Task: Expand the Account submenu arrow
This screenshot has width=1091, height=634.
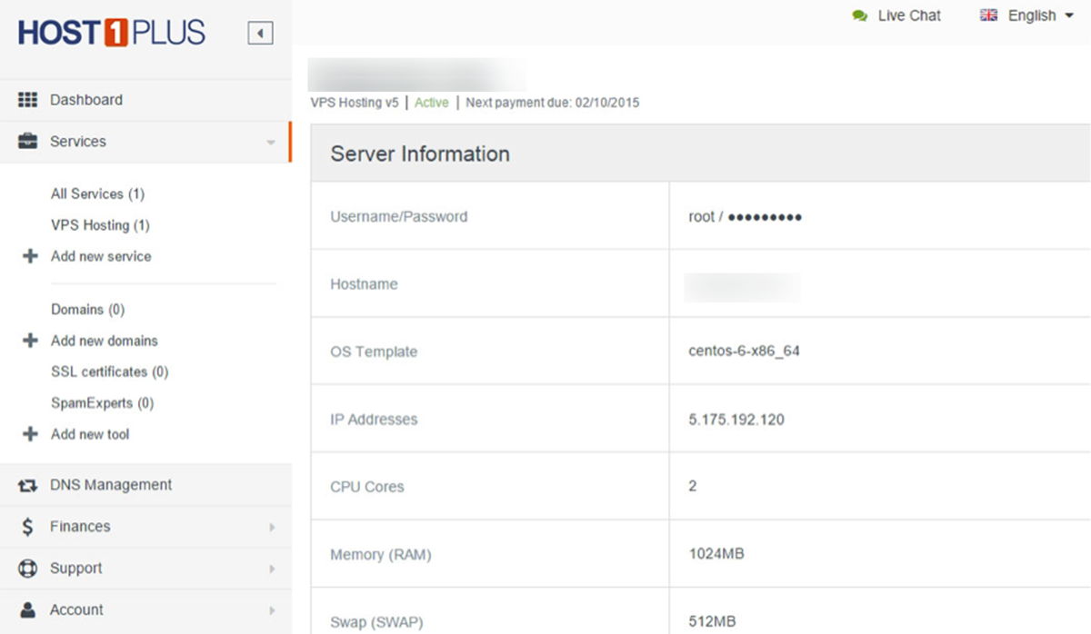Action: (x=272, y=610)
